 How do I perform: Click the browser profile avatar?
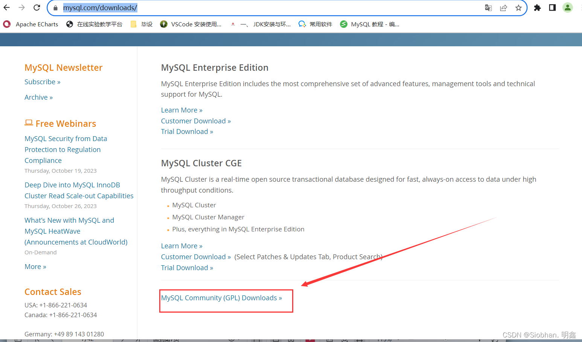pyautogui.click(x=568, y=8)
